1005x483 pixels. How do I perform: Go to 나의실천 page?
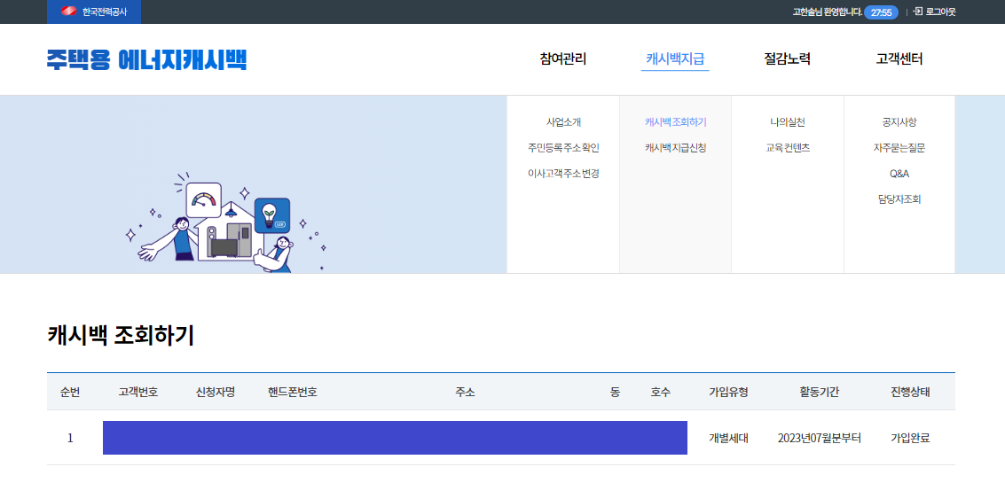788,121
